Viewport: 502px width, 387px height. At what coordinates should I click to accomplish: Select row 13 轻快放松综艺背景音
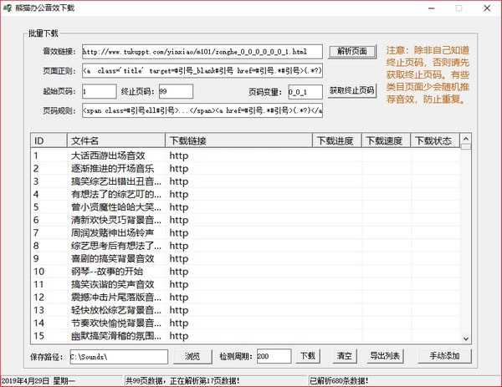[x=245, y=310]
